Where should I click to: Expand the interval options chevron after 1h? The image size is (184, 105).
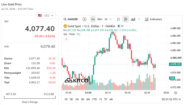[111, 19]
